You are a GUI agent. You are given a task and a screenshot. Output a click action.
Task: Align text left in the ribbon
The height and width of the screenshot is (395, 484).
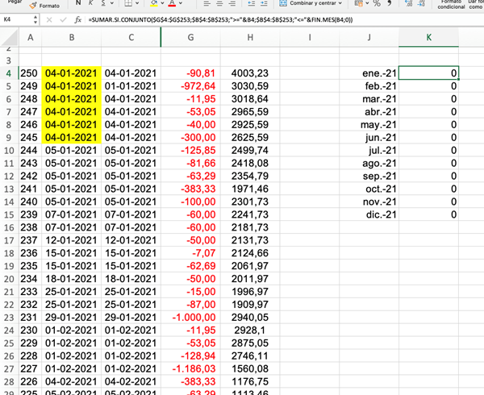point(206,4)
